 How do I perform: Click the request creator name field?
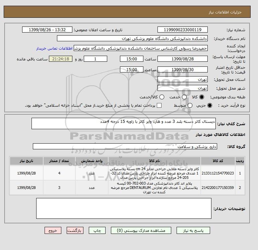click(x=141, y=48)
